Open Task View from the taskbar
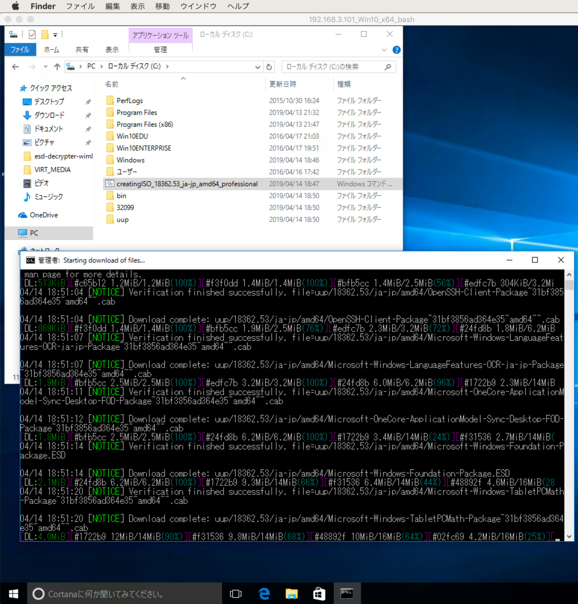This screenshot has width=578, height=604. click(236, 594)
